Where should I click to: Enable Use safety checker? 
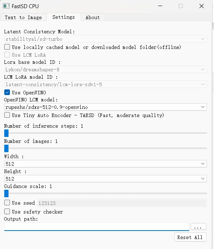(7, 211)
